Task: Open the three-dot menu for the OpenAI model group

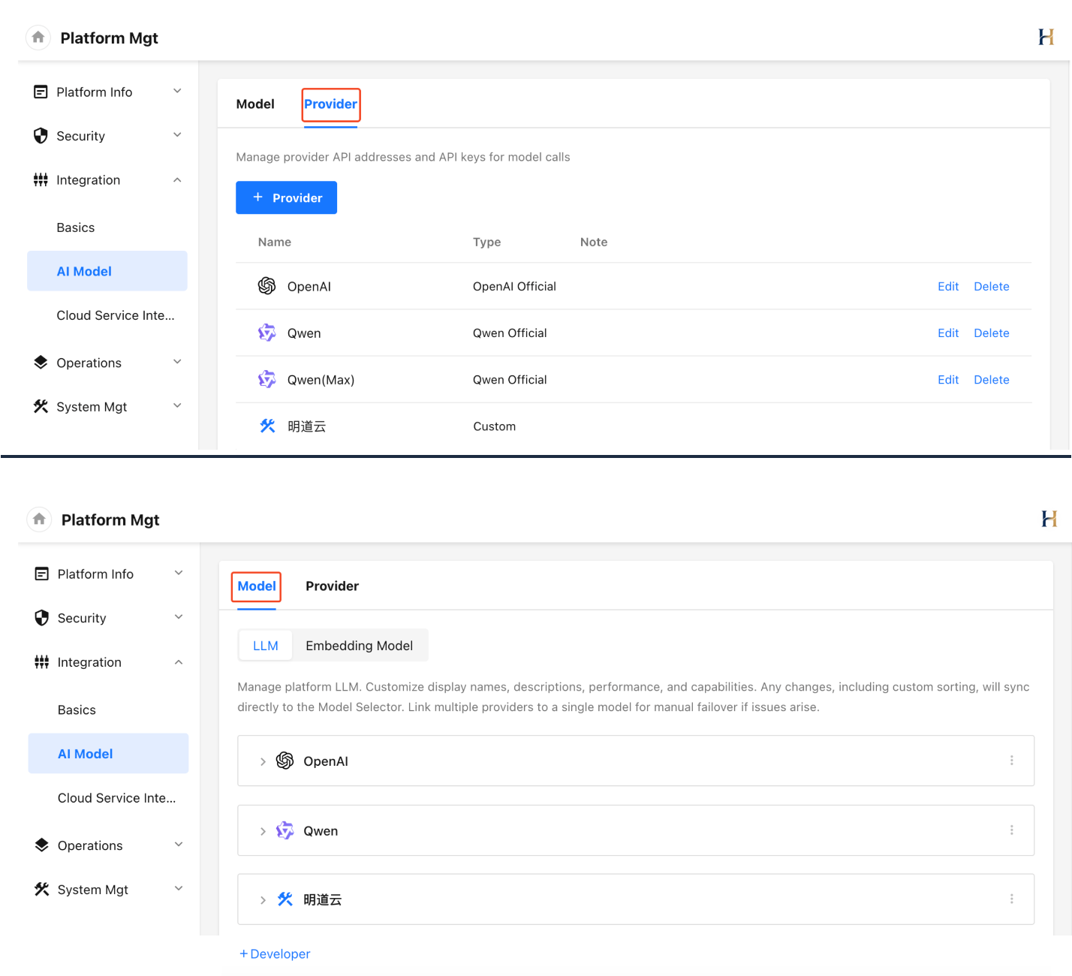Action: pos(1011,761)
